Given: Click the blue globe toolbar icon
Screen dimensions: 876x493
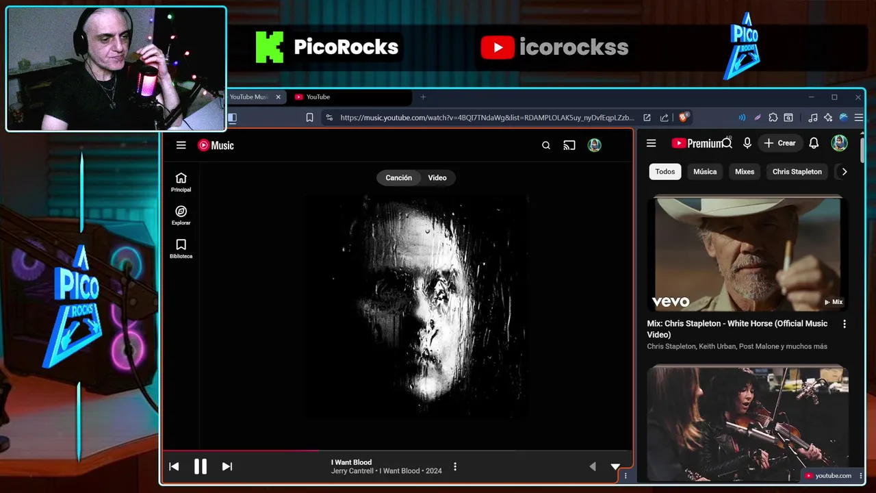Looking at the screenshot, I should [x=843, y=118].
